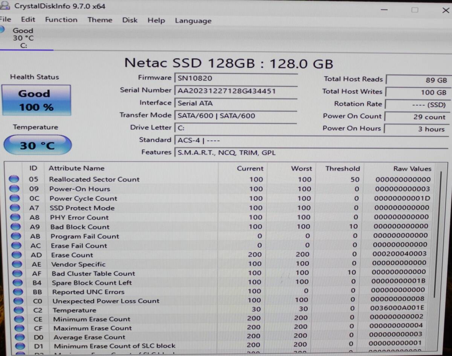Click the 30 °C temperature button
The height and width of the screenshot is (356, 452).
click(37, 145)
